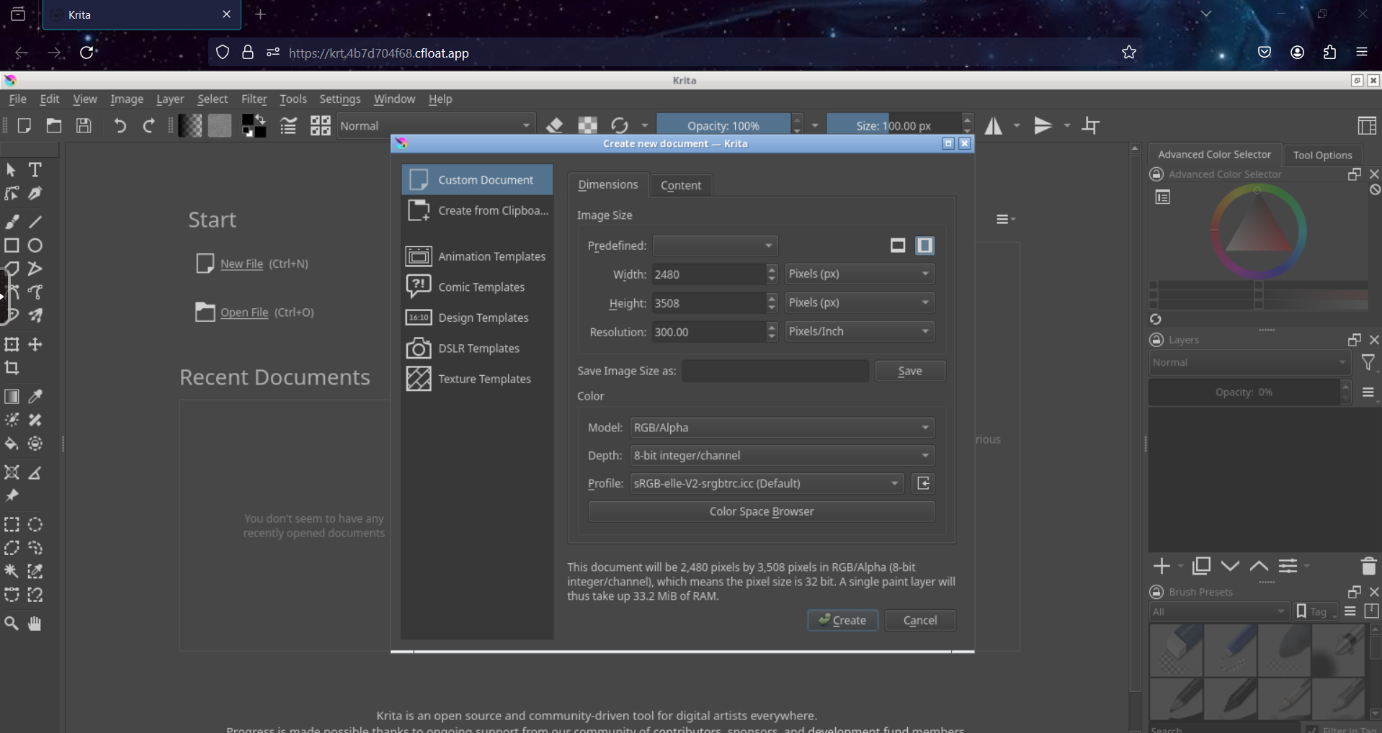Open color Model RGB/Alpha dropdown

(782, 427)
